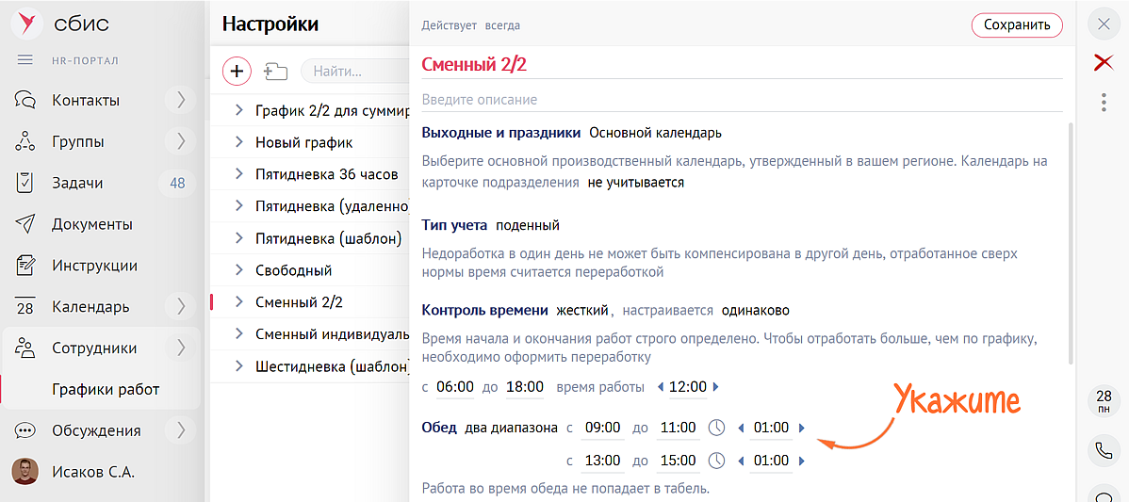Open the three-dot more options menu
The height and width of the screenshot is (502, 1129).
(x=1104, y=103)
